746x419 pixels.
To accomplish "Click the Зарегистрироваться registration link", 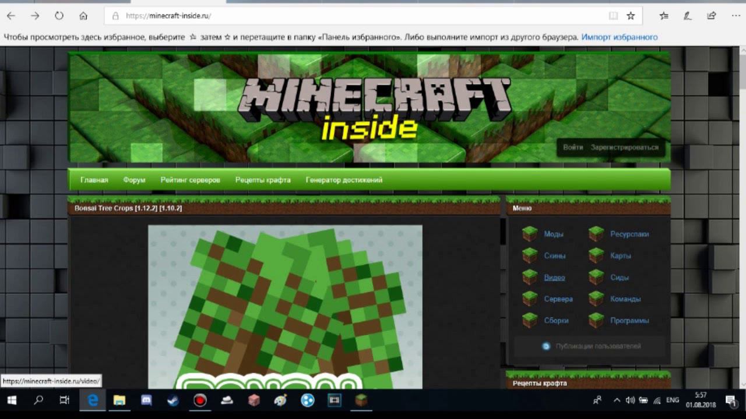I will point(624,147).
